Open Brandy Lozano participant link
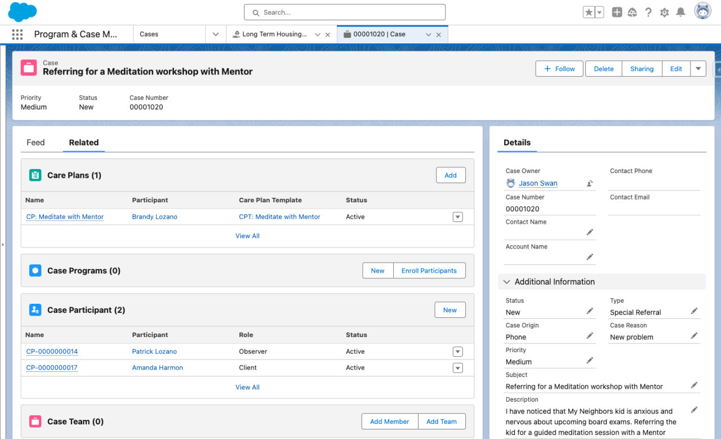Image resolution: width=721 pixels, height=439 pixels. pyautogui.click(x=155, y=217)
